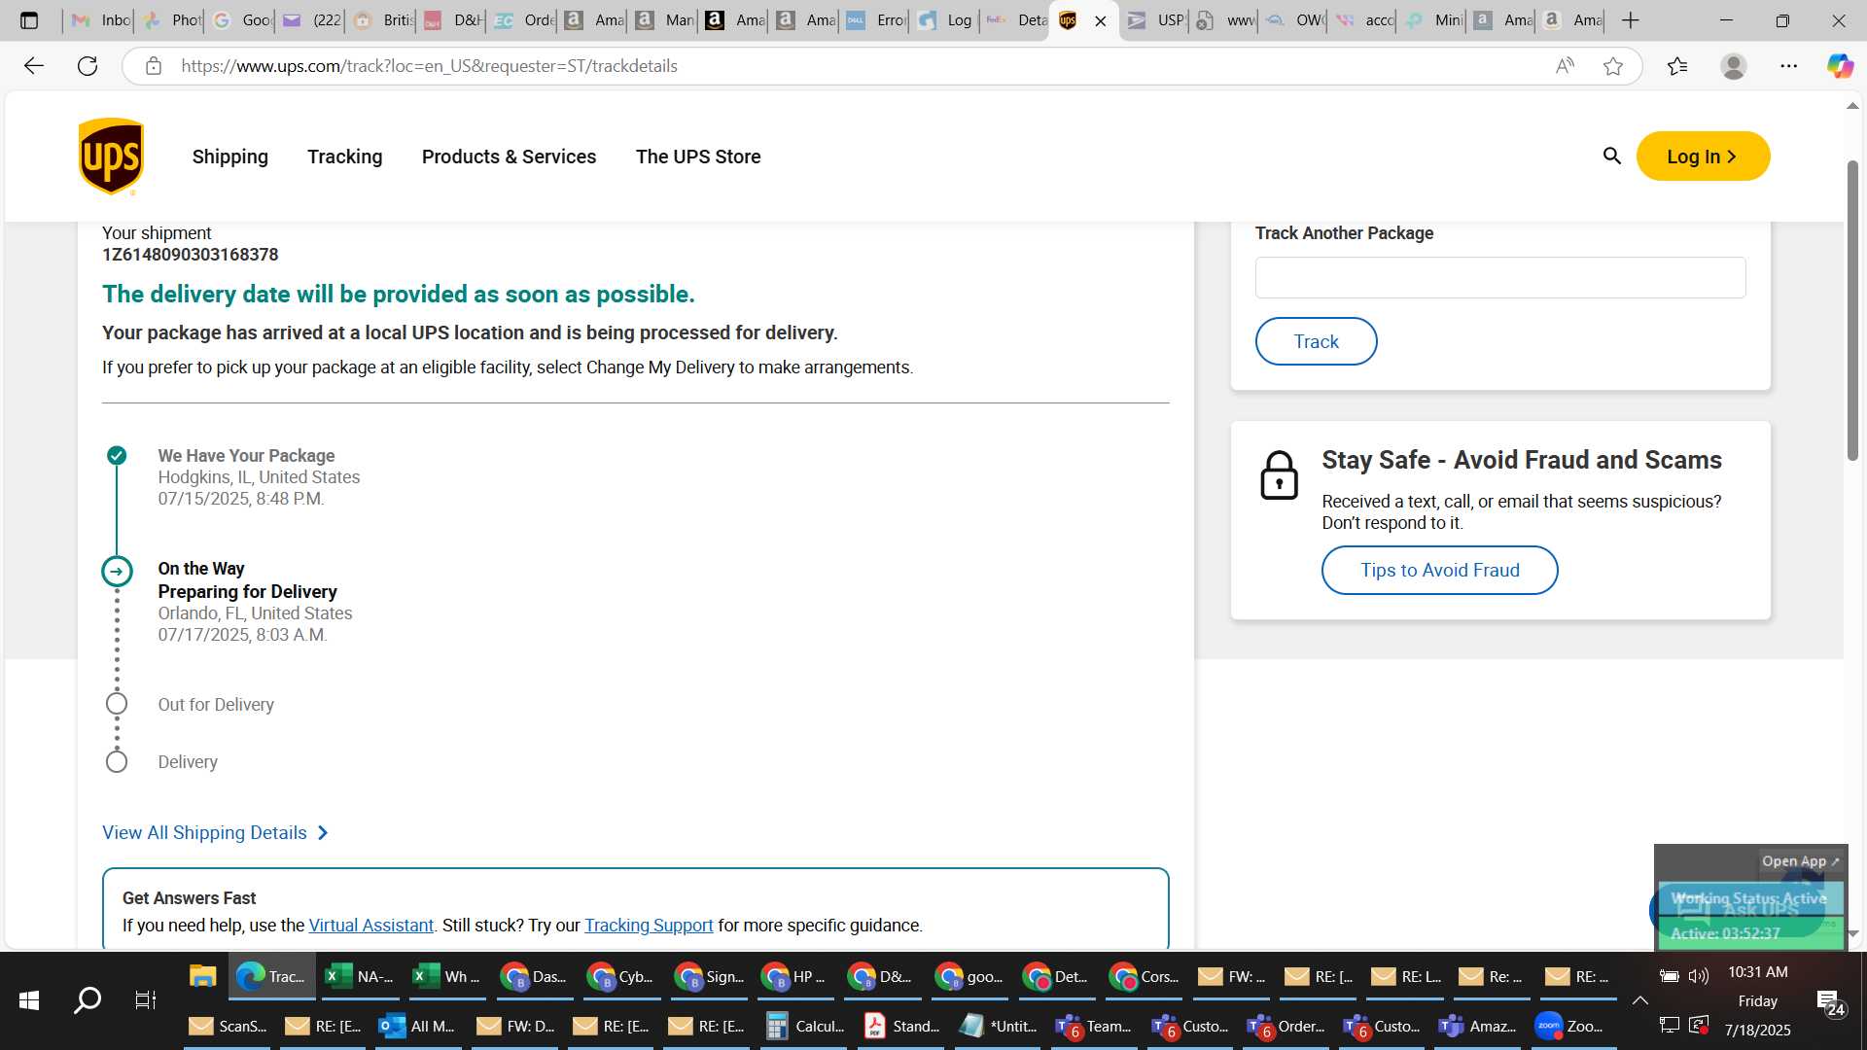Open the browser profile avatar
1867x1050 pixels.
(x=1734, y=66)
